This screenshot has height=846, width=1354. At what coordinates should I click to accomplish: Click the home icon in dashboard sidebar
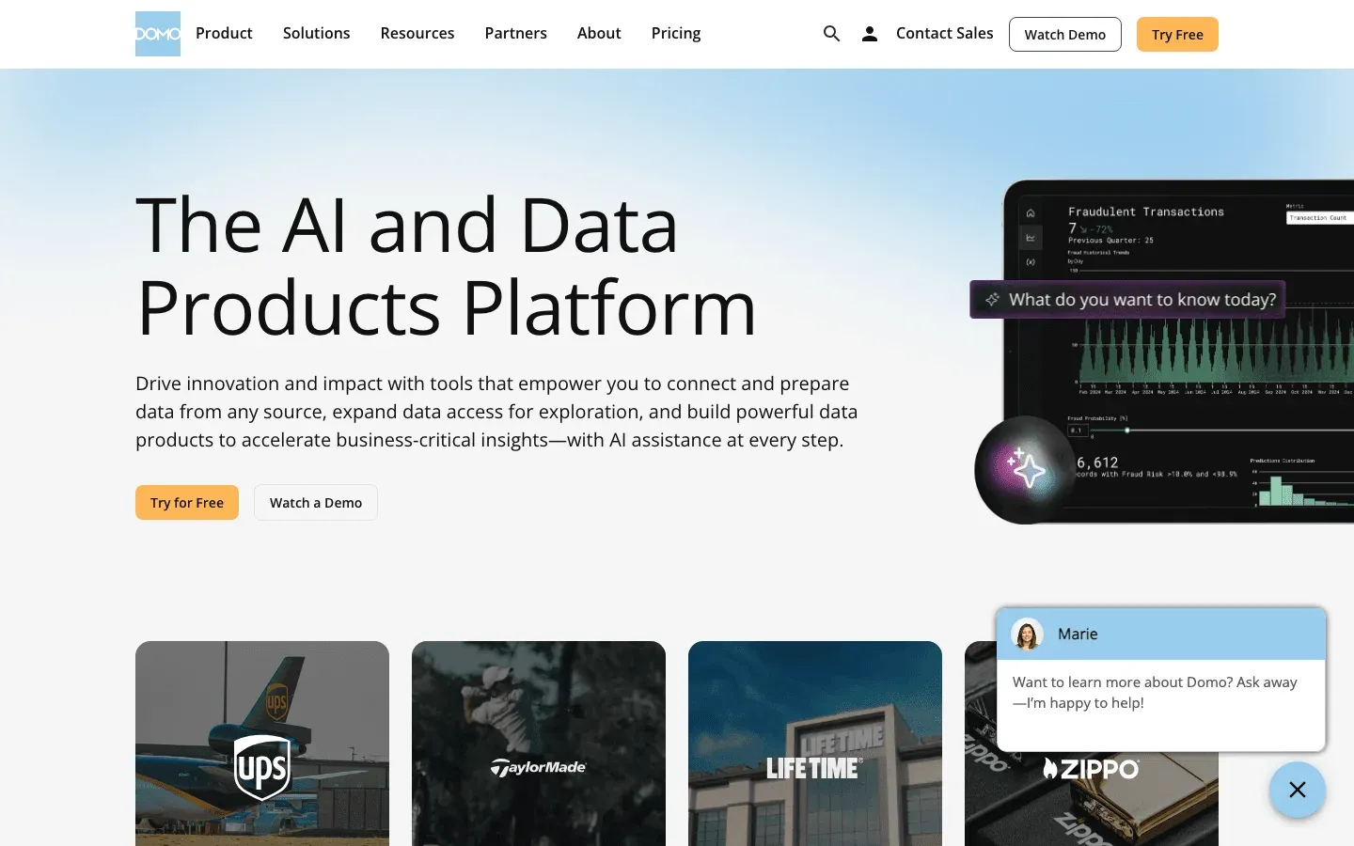click(1031, 213)
